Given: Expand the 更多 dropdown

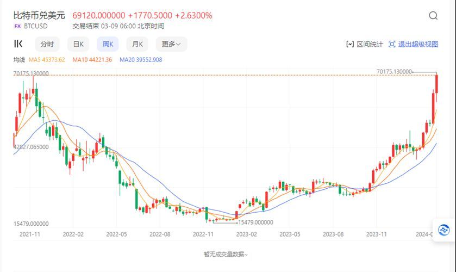Looking at the screenshot, I should [171, 44].
